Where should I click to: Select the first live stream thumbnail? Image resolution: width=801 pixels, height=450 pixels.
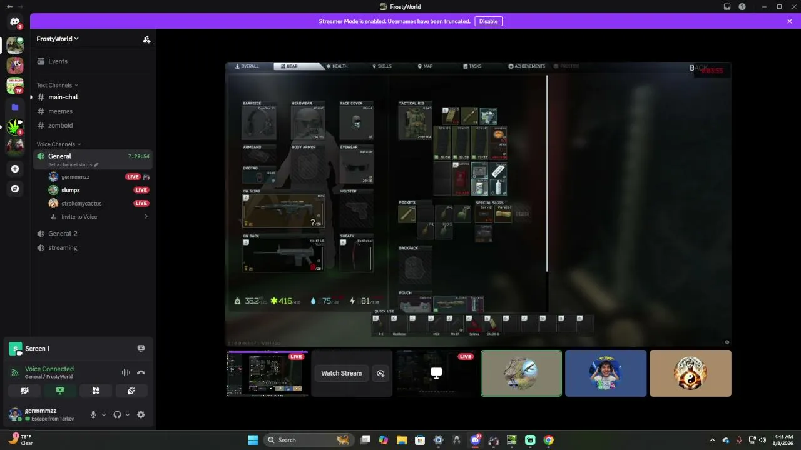tap(267, 373)
